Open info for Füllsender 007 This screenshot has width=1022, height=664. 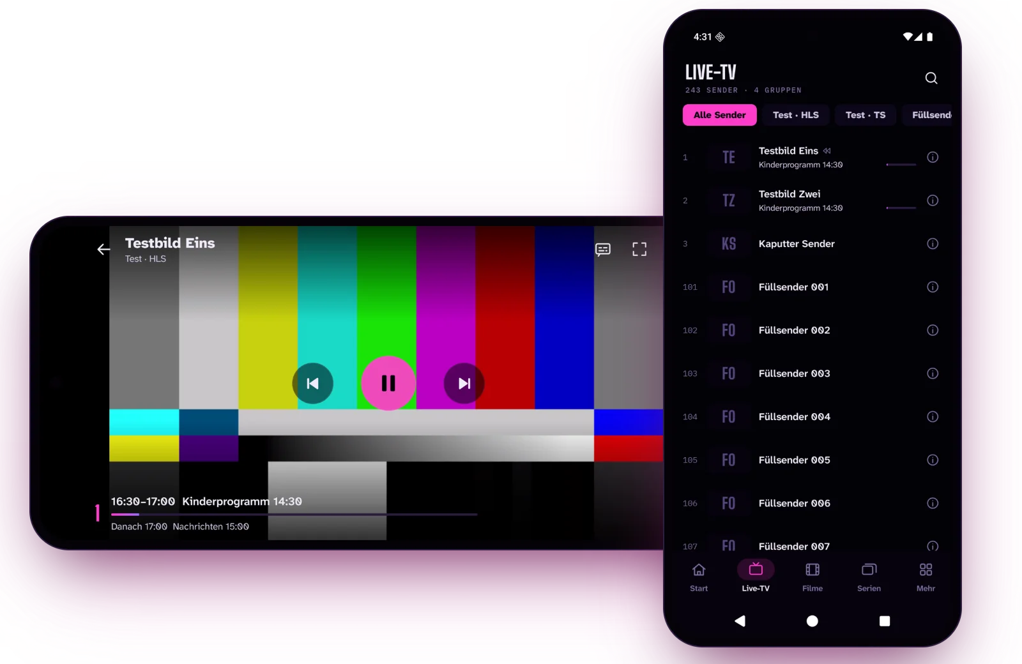coord(933,547)
